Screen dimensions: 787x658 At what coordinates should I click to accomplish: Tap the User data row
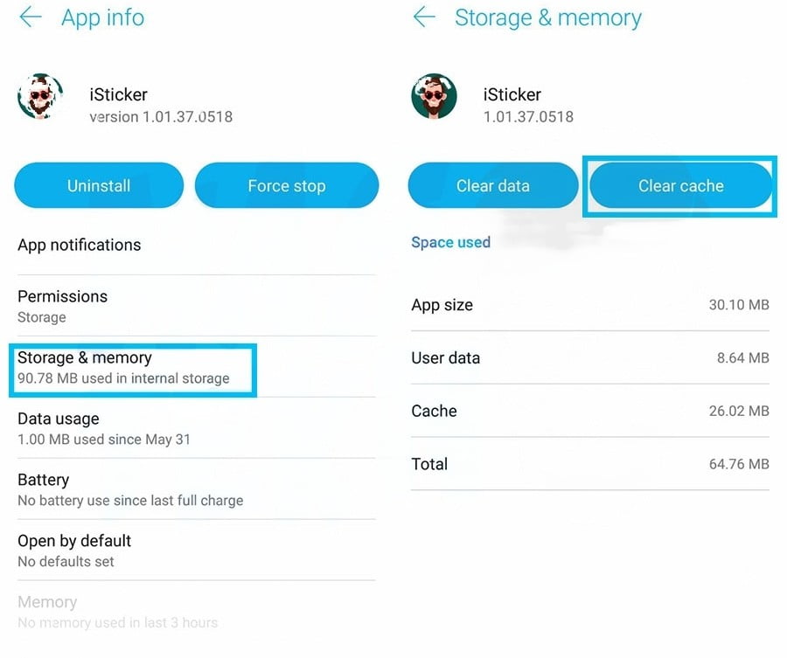coord(589,358)
